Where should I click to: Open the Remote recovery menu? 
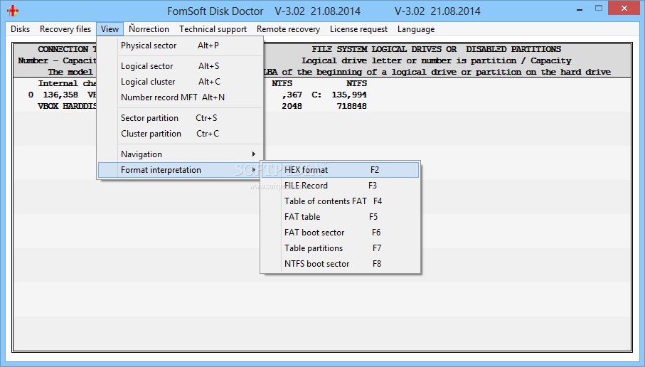coord(288,29)
